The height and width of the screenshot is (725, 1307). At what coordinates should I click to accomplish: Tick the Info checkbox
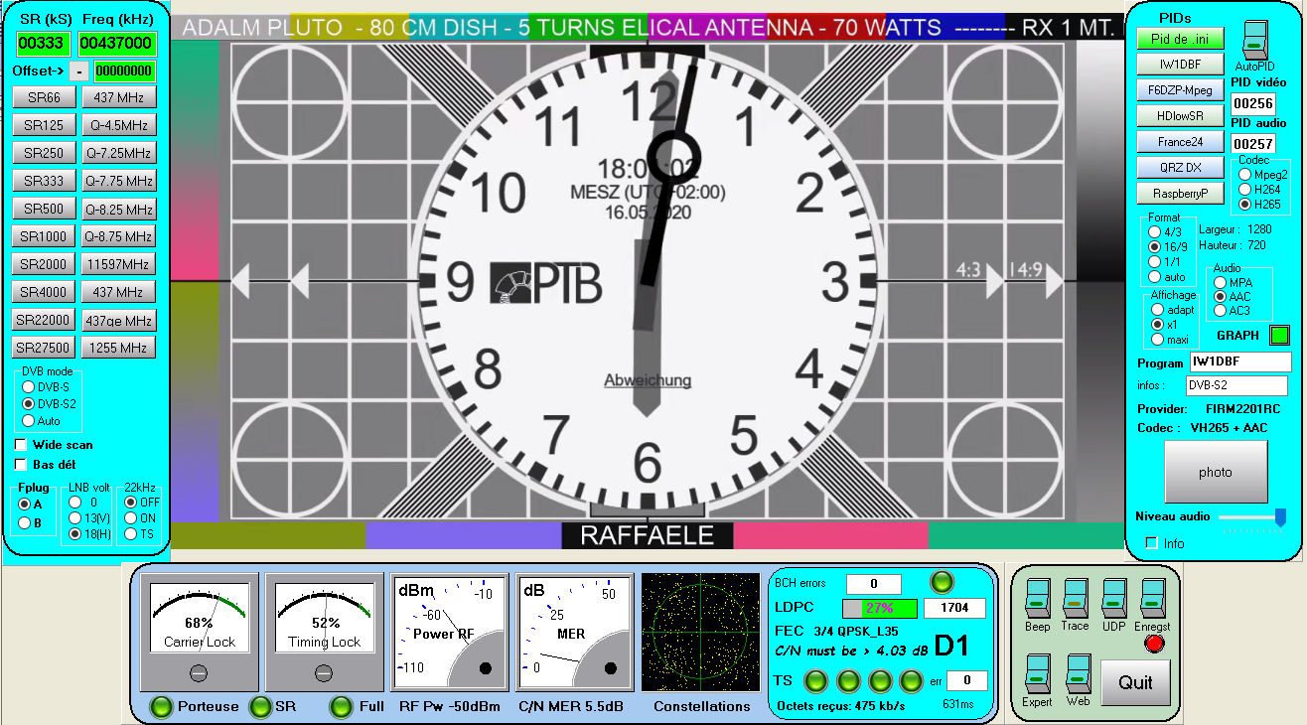tap(1152, 543)
